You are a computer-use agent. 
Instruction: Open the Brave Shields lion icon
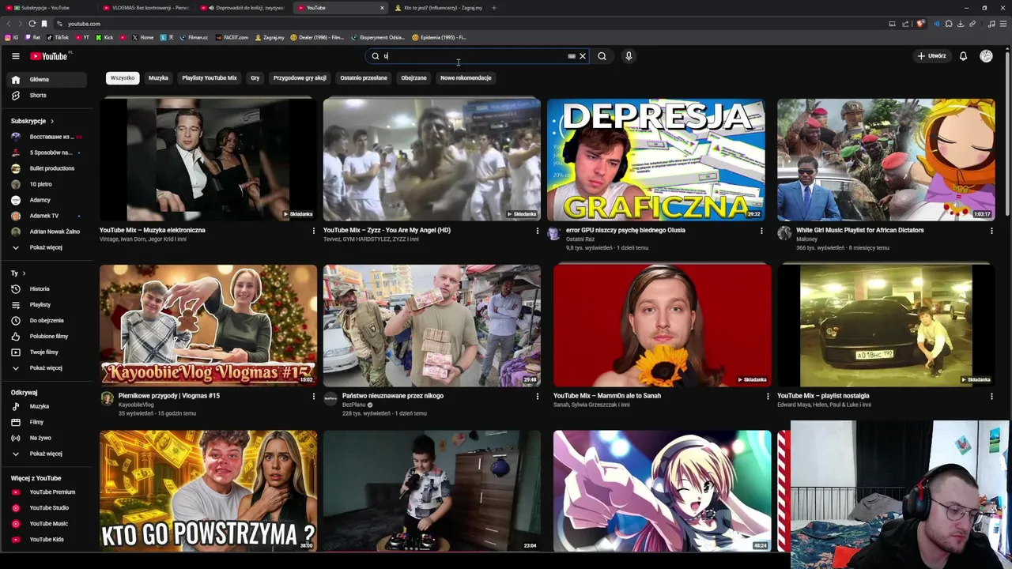coord(920,24)
